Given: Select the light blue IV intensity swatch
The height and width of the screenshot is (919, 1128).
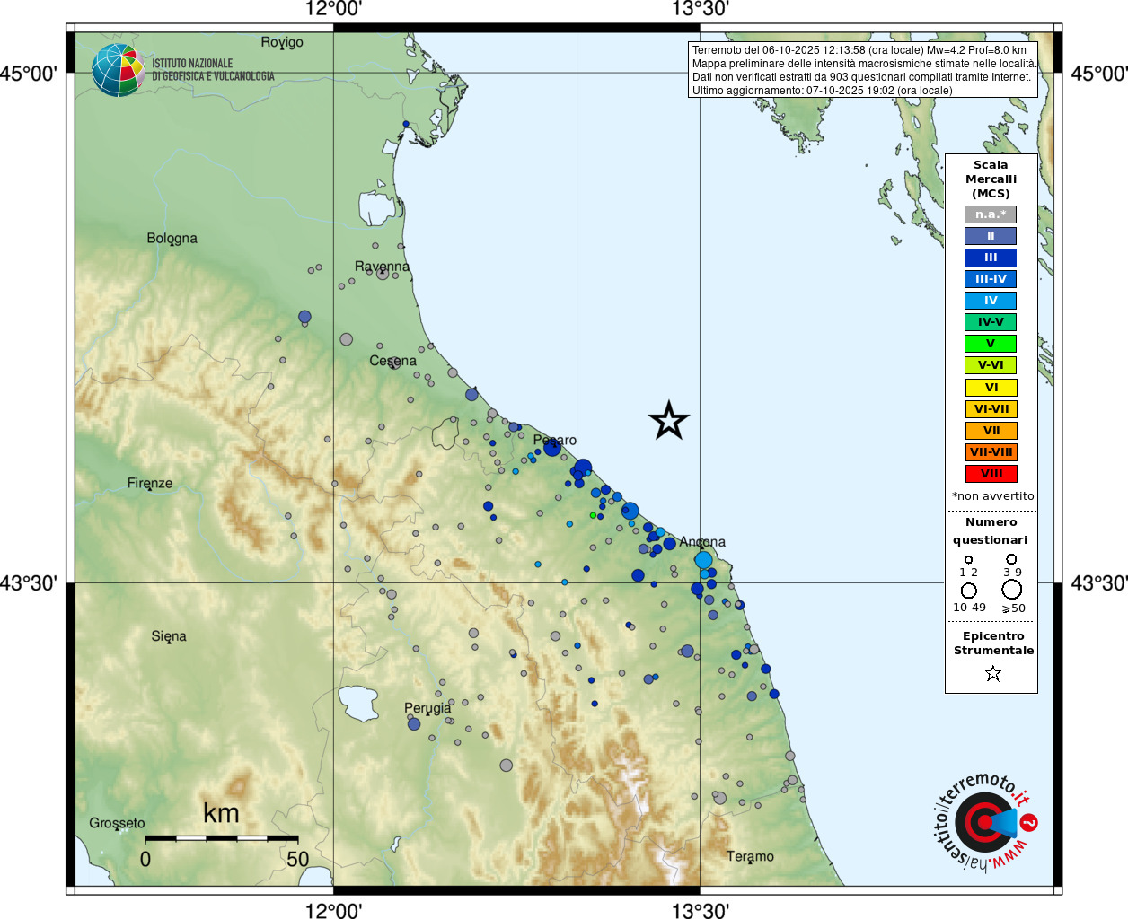Looking at the screenshot, I should point(991,301).
